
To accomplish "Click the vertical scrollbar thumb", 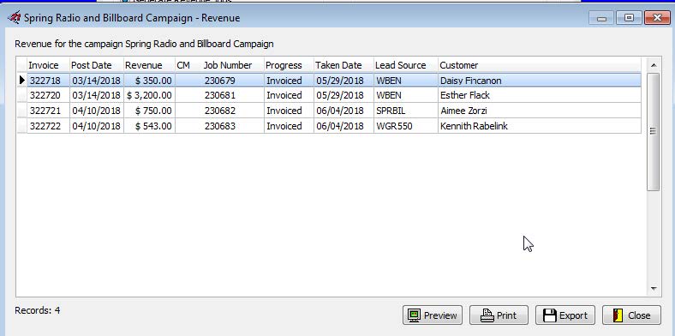I will pyautogui.click(x=654, y=131).
